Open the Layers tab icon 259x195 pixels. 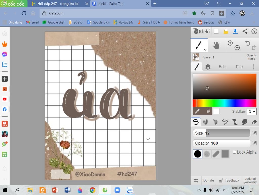pos(208,67)
